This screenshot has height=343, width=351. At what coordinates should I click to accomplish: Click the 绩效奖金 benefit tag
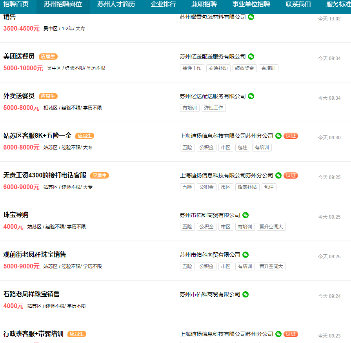pyautogui.click(x=245, y=68)
